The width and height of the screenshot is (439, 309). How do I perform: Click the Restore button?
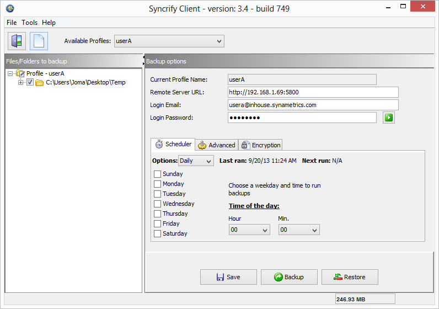(350, 277)
